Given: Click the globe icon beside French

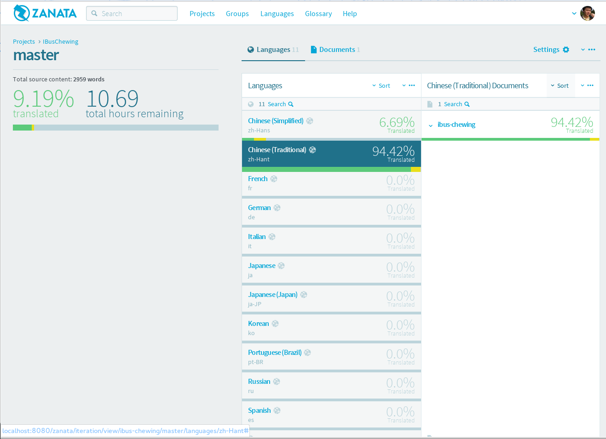Looking at the screenshot, I should tap(274, 178).
